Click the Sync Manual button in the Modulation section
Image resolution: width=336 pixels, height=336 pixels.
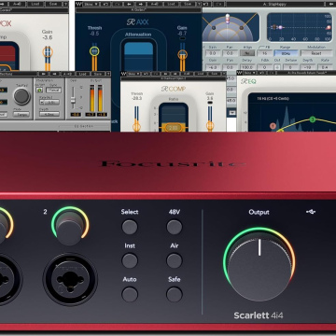click(53, 91)
